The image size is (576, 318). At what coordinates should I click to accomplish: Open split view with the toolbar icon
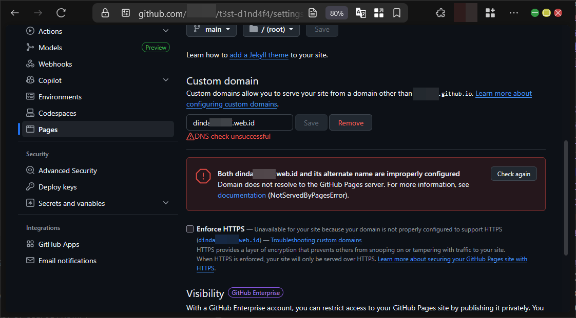click(379, 13)
